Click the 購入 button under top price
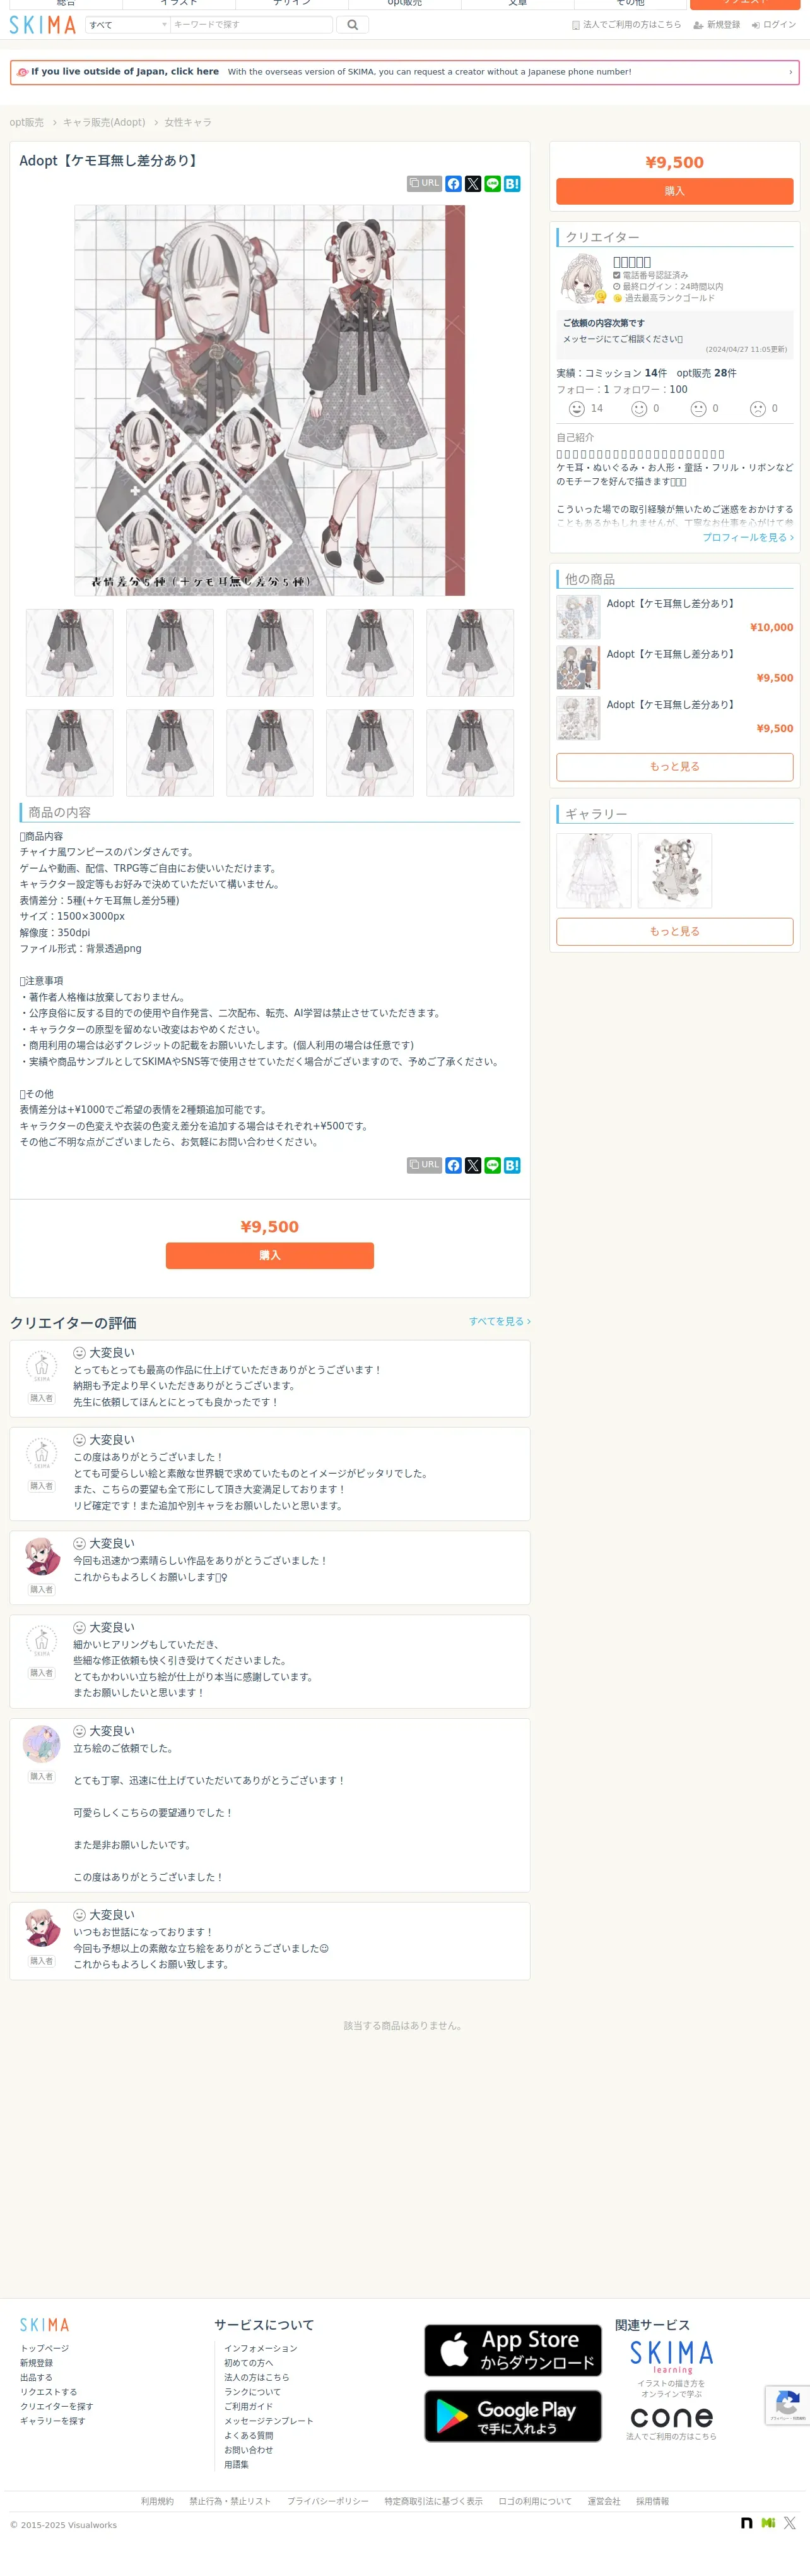Screen dimensions: 810x2576 (x=674, y=191)
